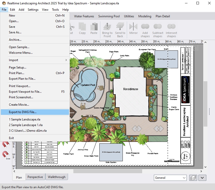Image resolution: width=215 pixels, height=190 pixels.
Task: Switch to the Modeling tab
Action: pyautogui.click(x=145, y=16)
